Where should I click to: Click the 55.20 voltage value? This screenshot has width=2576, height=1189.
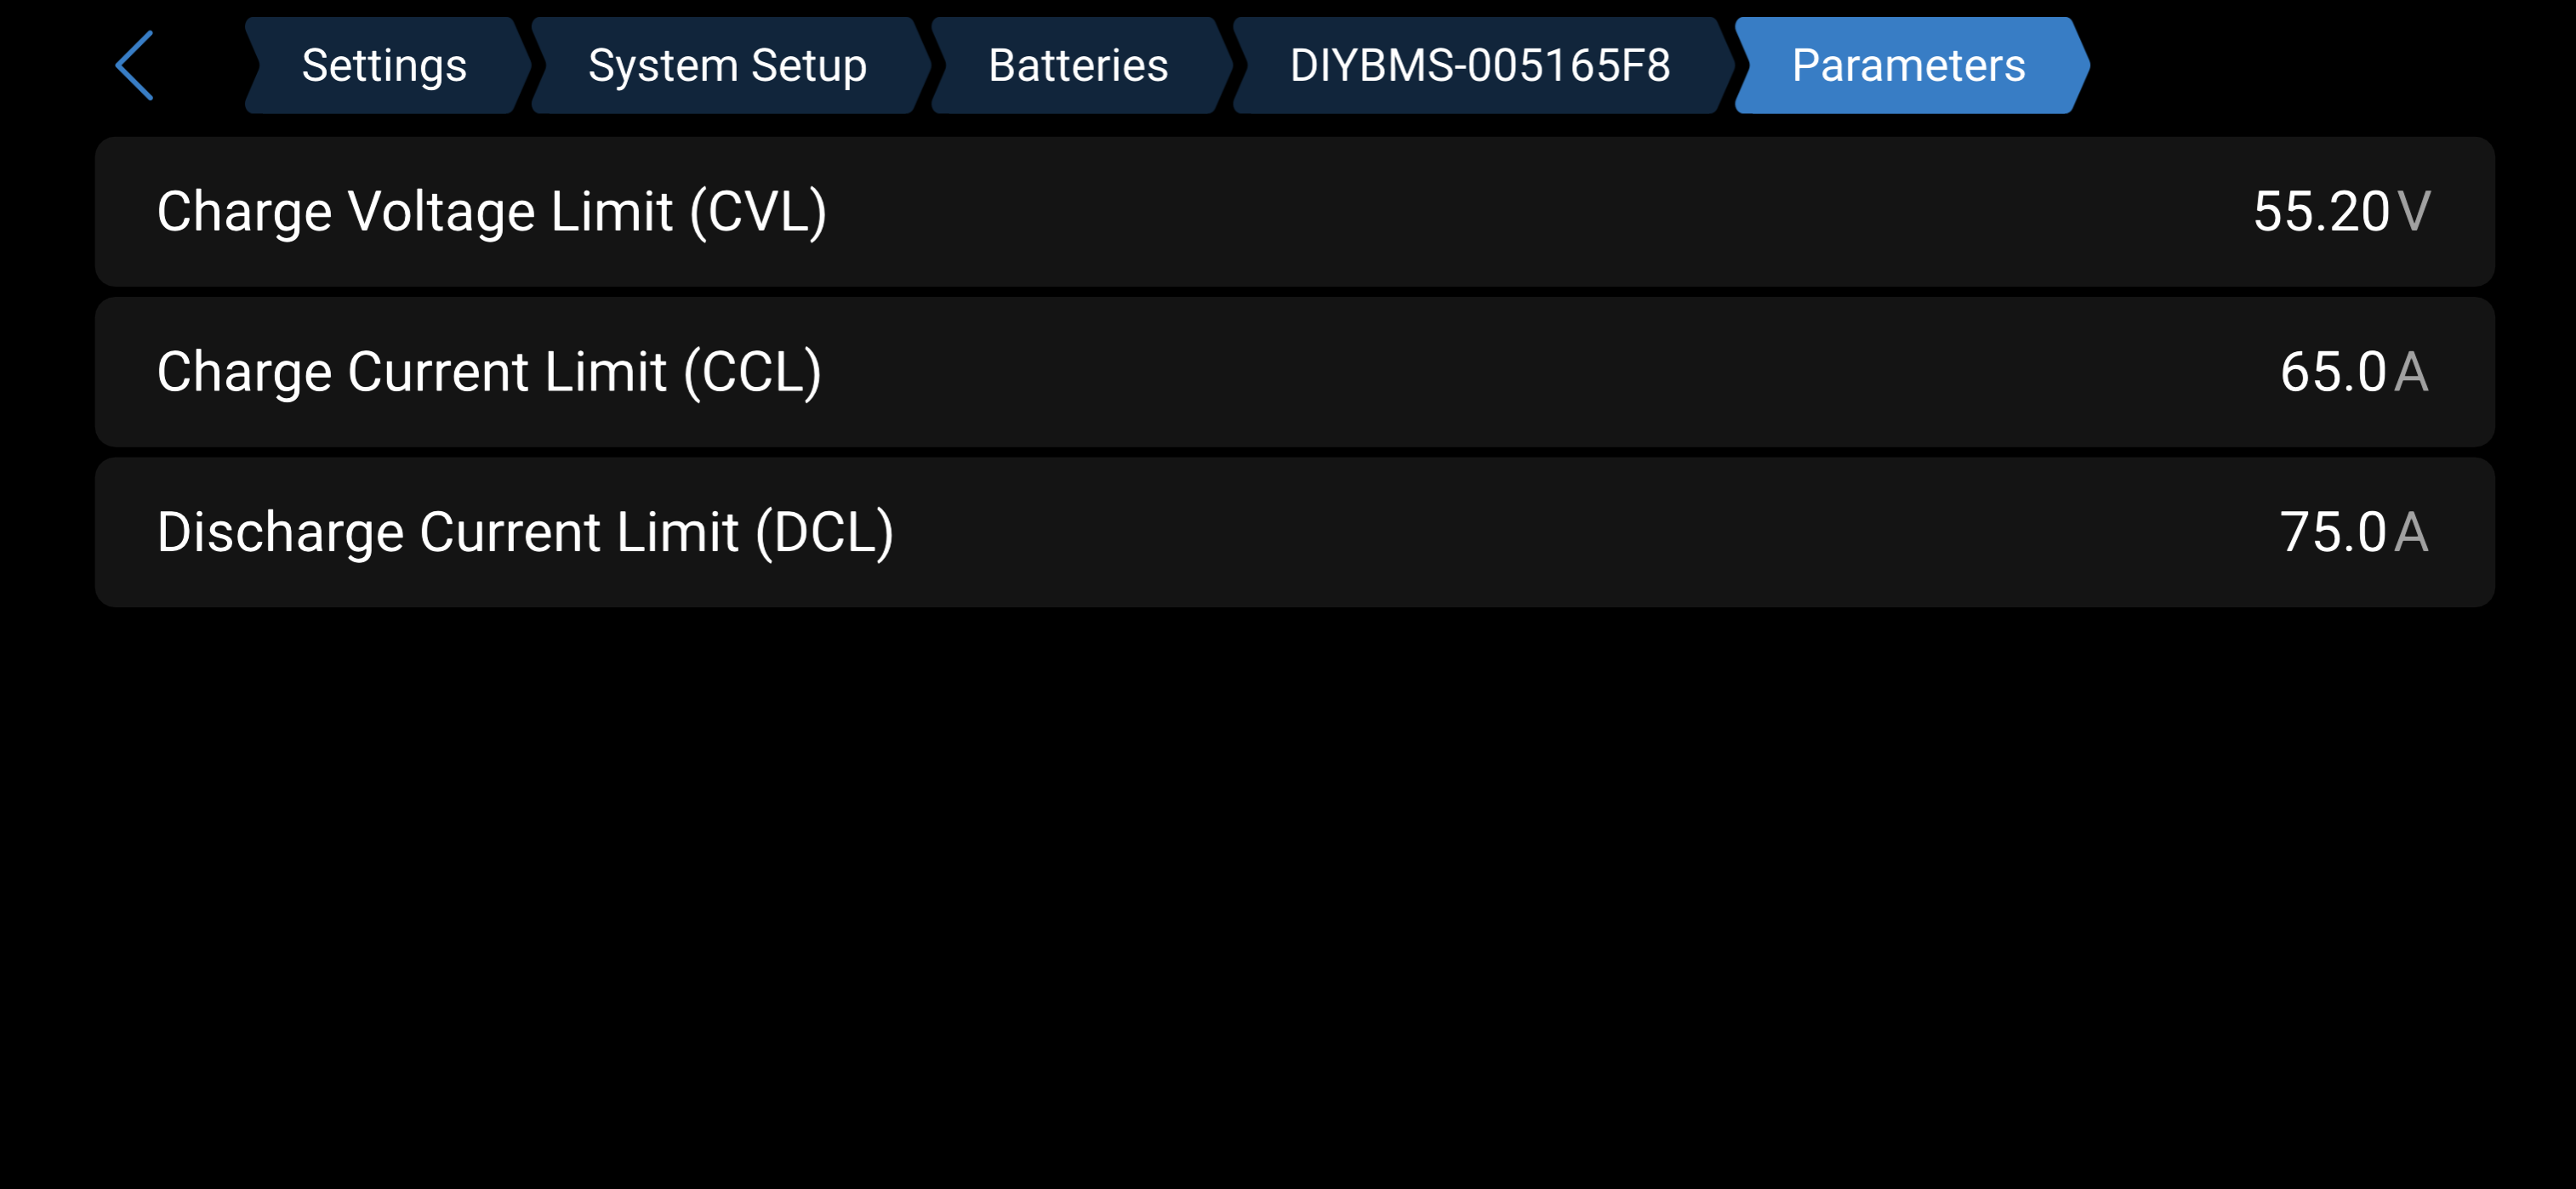pyautogui.click(x=2321, y=212)
